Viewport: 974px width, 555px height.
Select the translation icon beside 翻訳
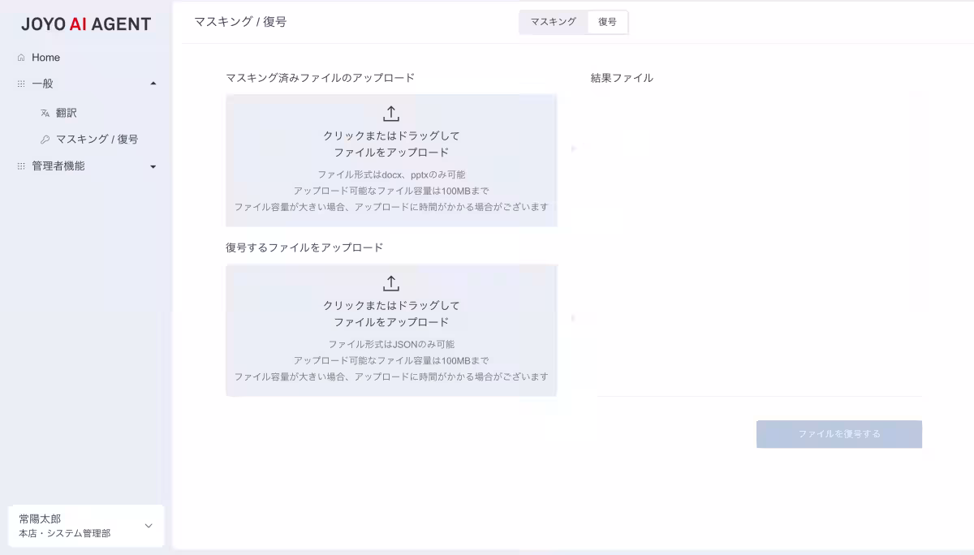point(45,113)
